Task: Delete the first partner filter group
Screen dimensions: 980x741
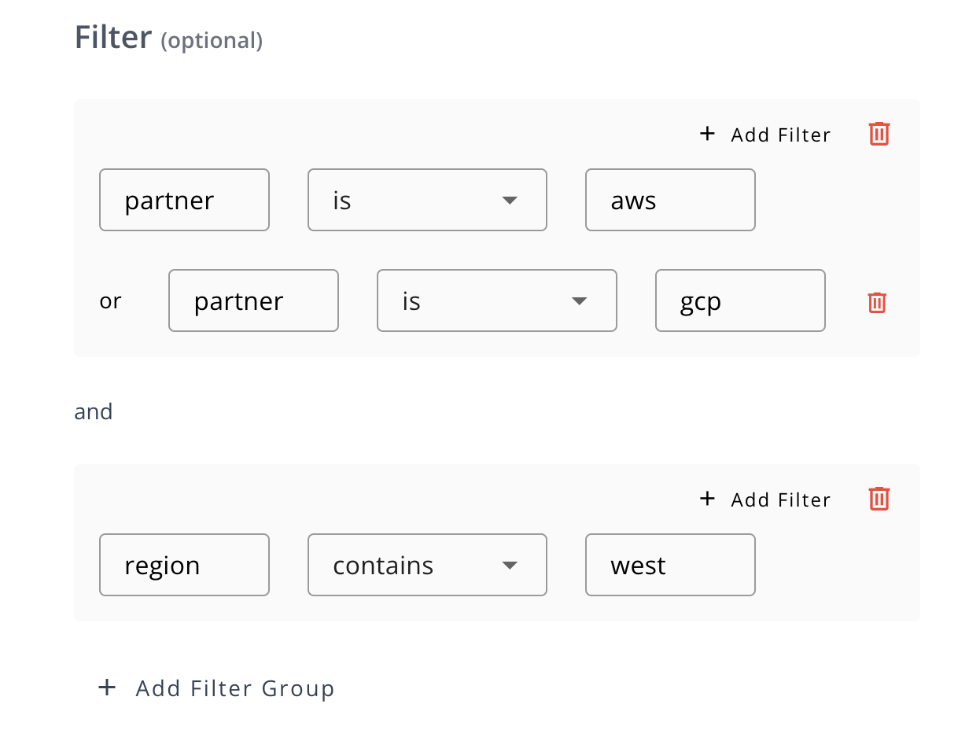Action: pos(879,135)
